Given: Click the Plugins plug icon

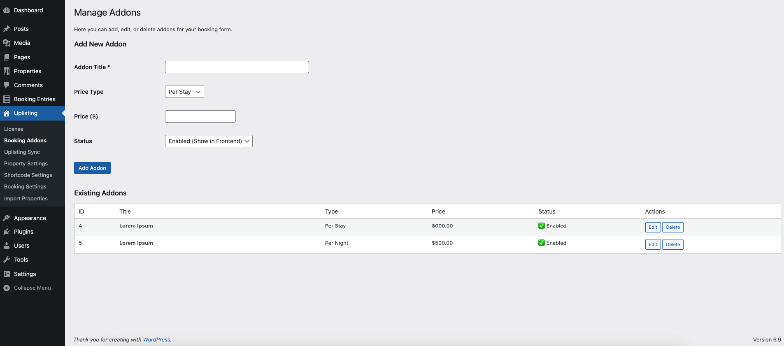Looking at the screenshot, I should (7, 232).
